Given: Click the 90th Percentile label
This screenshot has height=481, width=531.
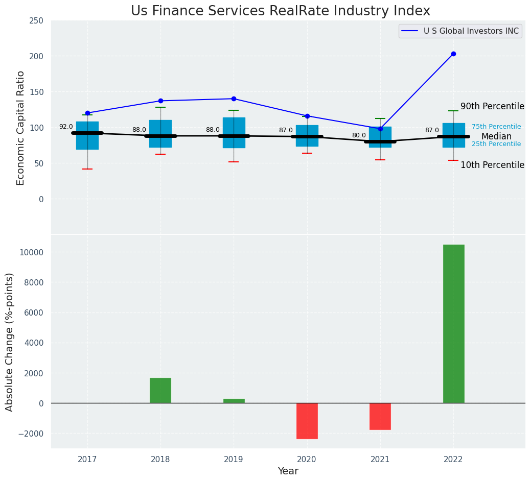Looking at the screenshot, I should point(492,106).
